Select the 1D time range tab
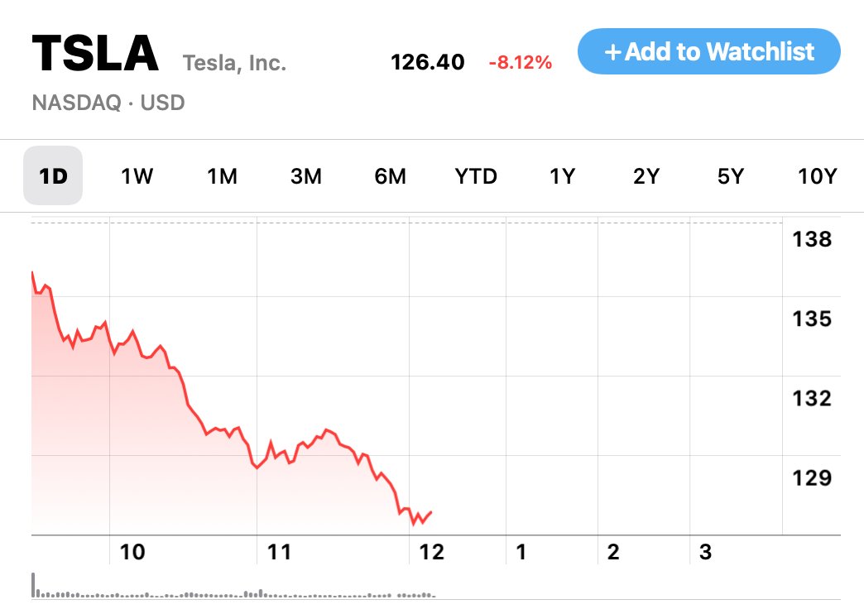 click(x=53, y=175)
